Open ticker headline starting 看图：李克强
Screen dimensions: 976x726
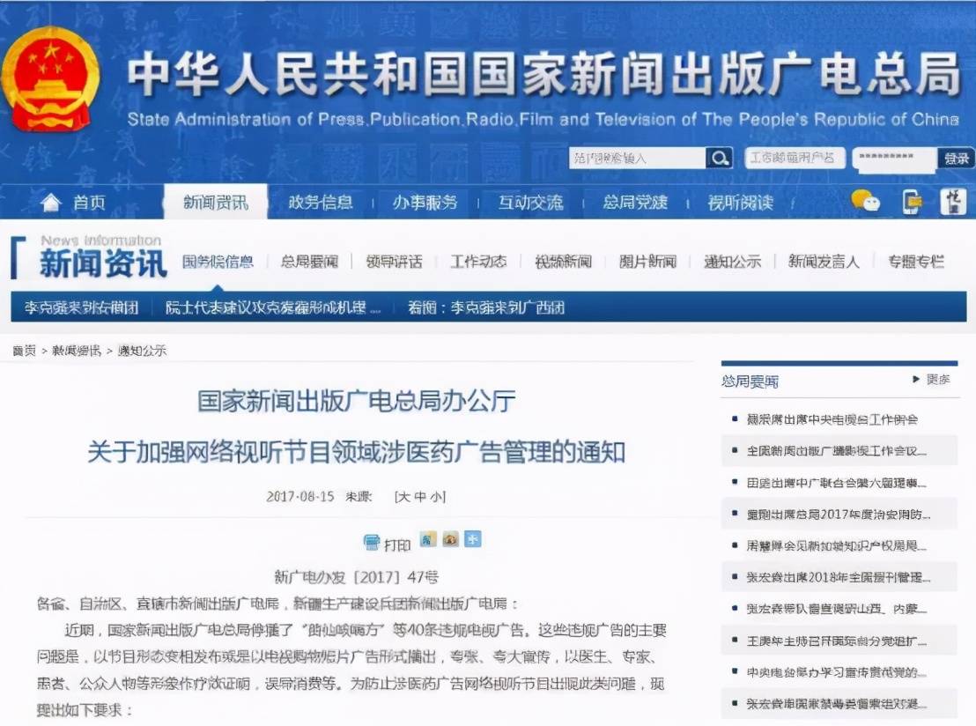pyautogui.click(x=486, y=307)
